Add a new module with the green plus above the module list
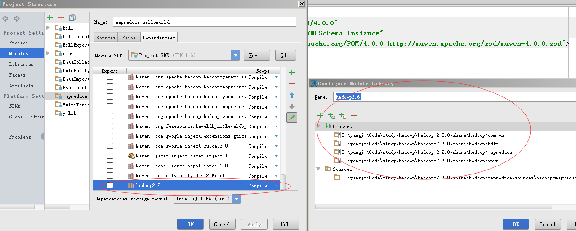576x231 pixels. point(50,17)
